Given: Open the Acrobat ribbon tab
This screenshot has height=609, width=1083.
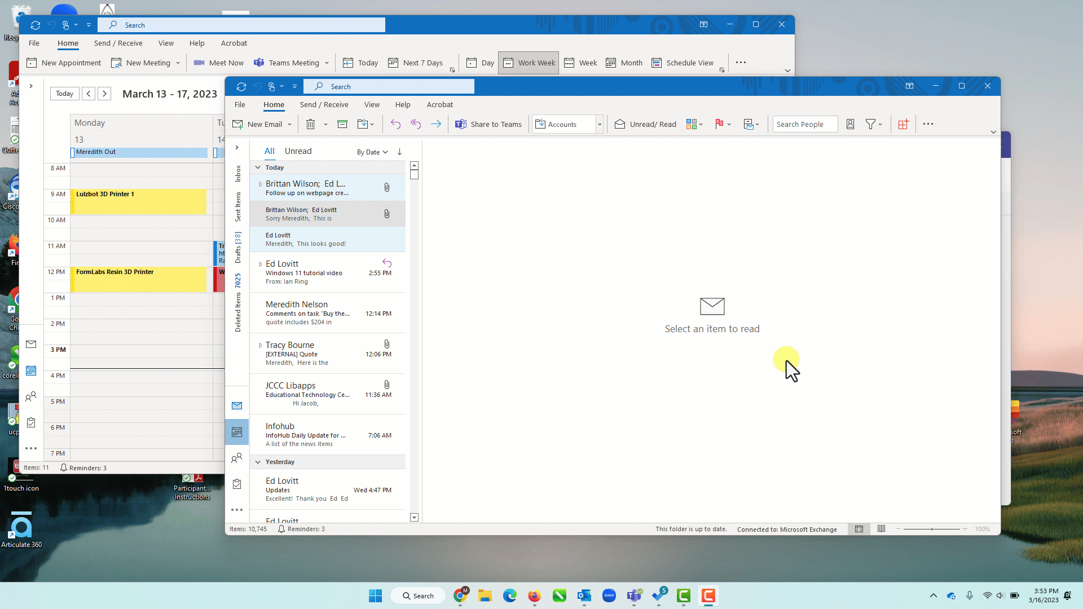Looking at the screenshot, I should (x=439, y=104).
